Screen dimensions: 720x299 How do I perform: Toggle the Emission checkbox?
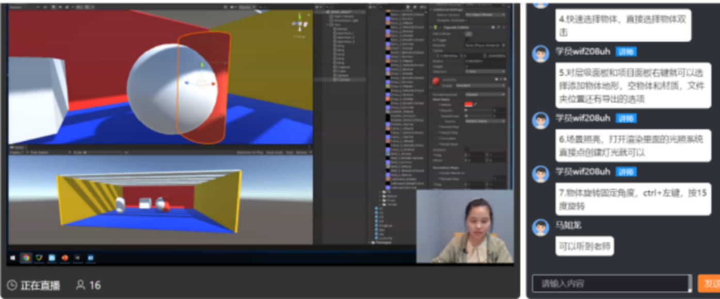click(467, 149)
